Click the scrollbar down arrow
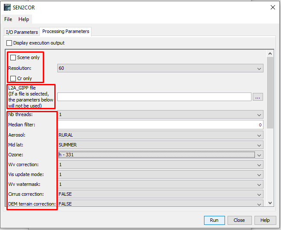 (x=270, y=203)
